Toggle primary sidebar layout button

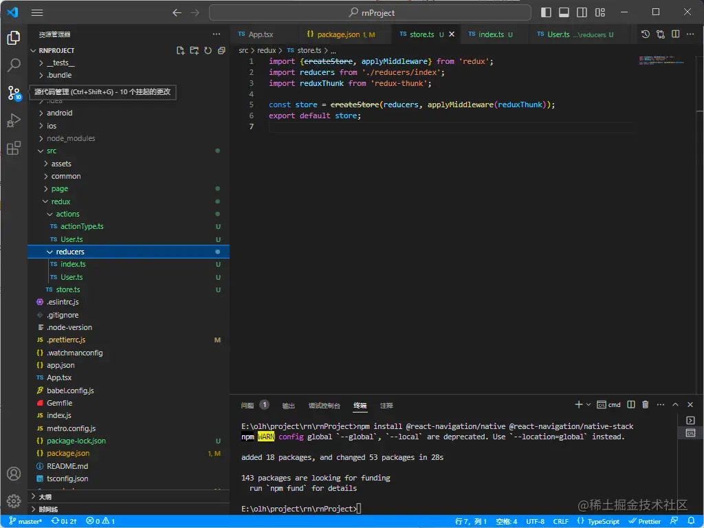click(546, 12)
